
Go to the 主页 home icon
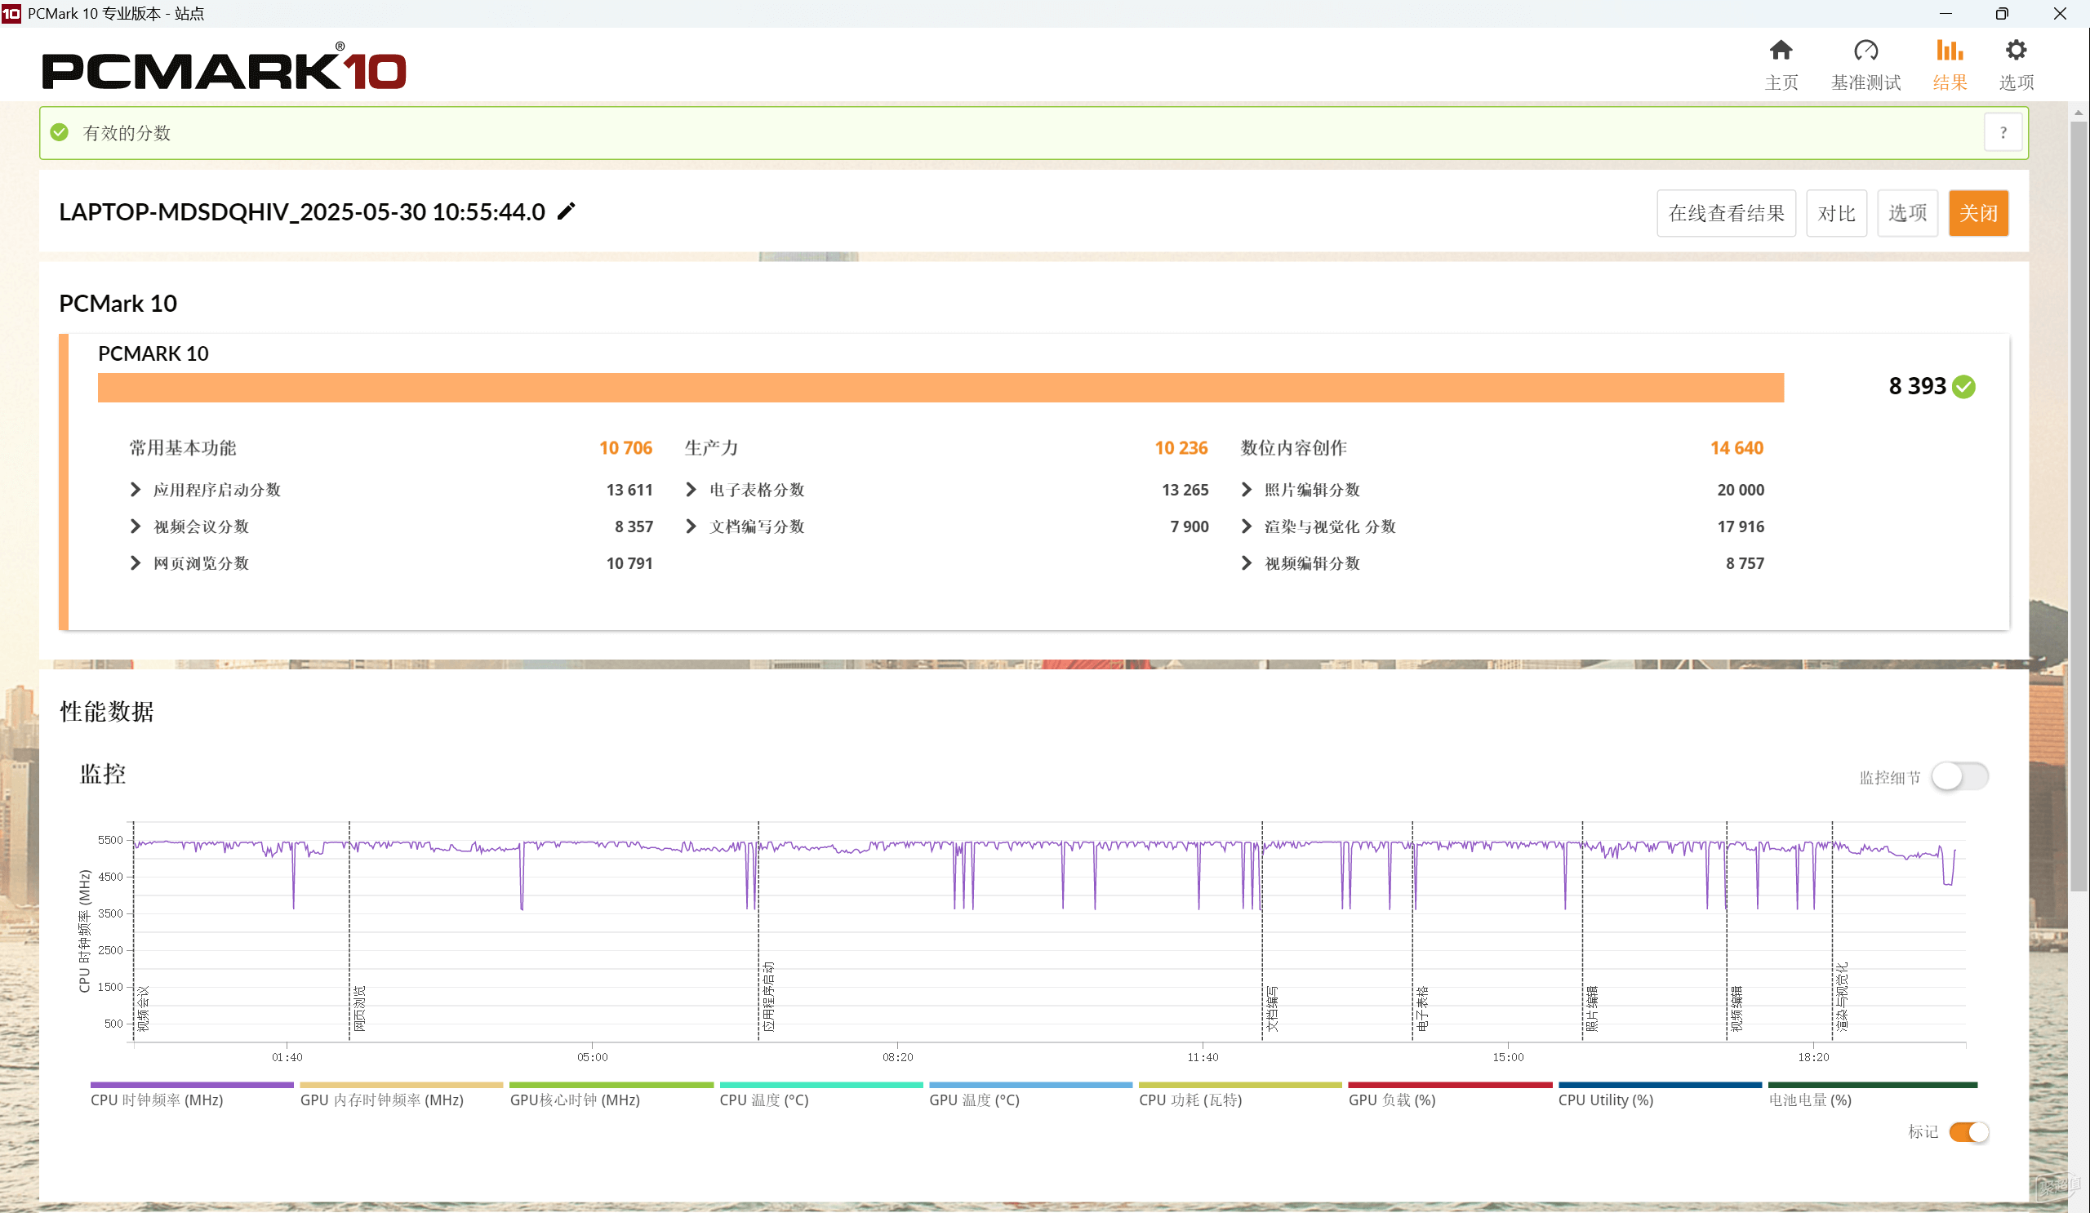pos(1781,51)
